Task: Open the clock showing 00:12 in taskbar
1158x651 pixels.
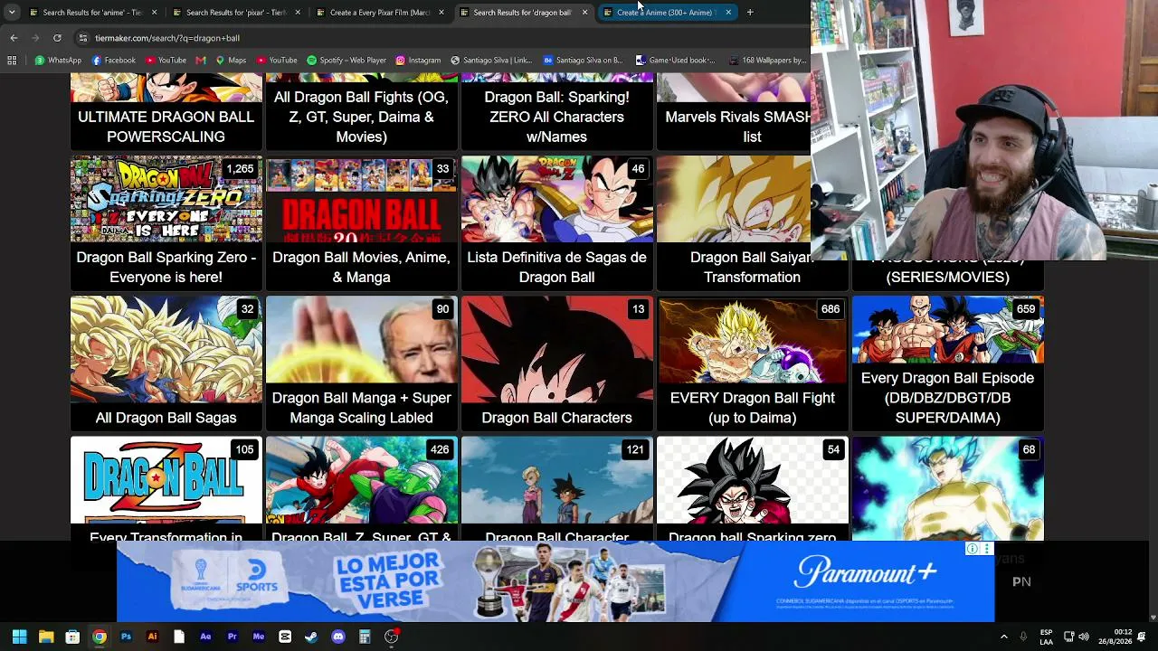Action: [1115, 637]
